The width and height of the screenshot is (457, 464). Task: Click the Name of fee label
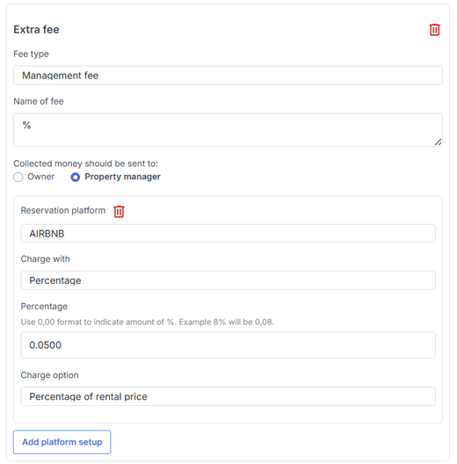tap(39, 101)
